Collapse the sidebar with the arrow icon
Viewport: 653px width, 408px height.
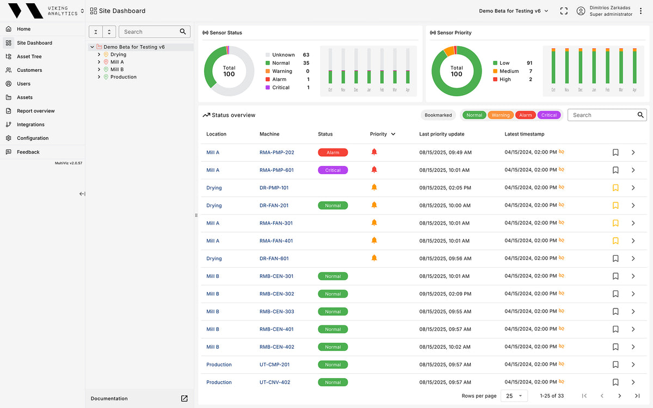[82, 194]
